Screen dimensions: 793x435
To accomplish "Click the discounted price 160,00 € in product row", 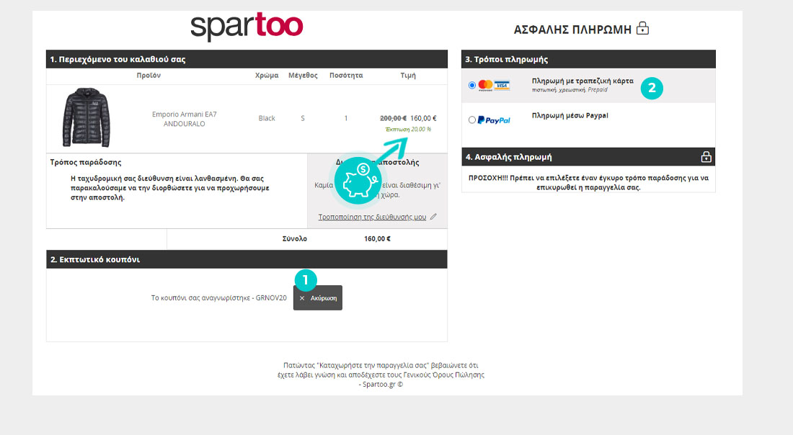I will point(423,118).
